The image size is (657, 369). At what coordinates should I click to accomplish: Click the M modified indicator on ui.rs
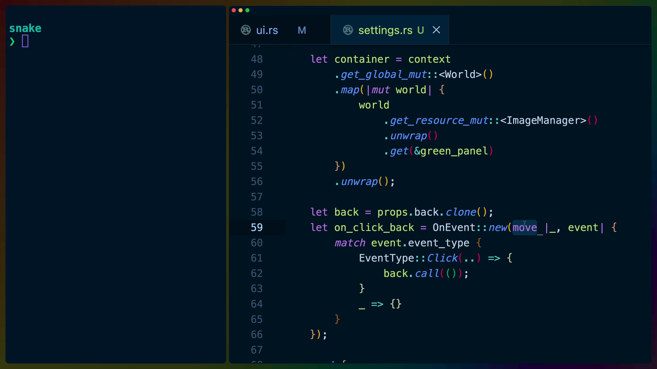pyautogui.click(x=302, y=30)
